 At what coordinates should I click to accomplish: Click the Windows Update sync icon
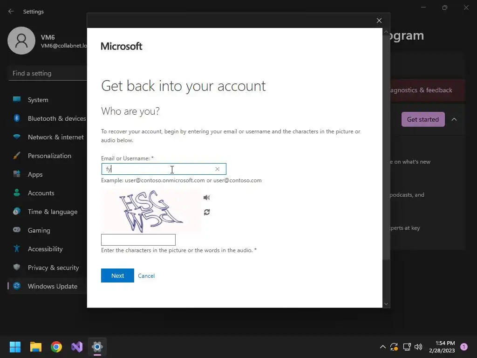pyautogui.click(x=17, y=286)
